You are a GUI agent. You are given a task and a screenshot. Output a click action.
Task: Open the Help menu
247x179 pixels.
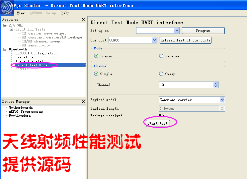(65, 13)
